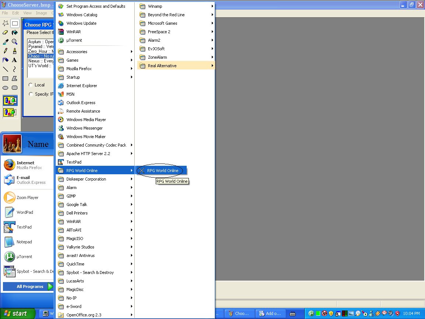Open Outlook Express from the programs list

click(x=95, y=103)
